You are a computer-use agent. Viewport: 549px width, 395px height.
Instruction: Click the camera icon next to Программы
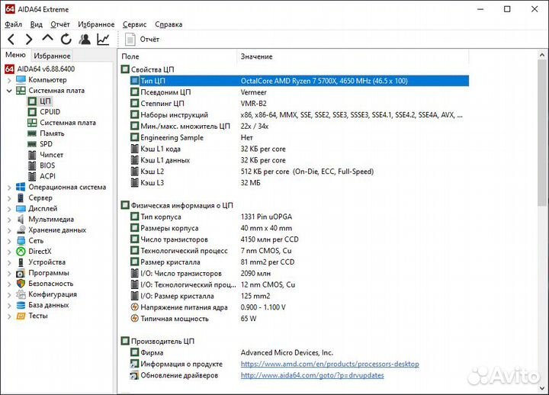coord(21,273)
